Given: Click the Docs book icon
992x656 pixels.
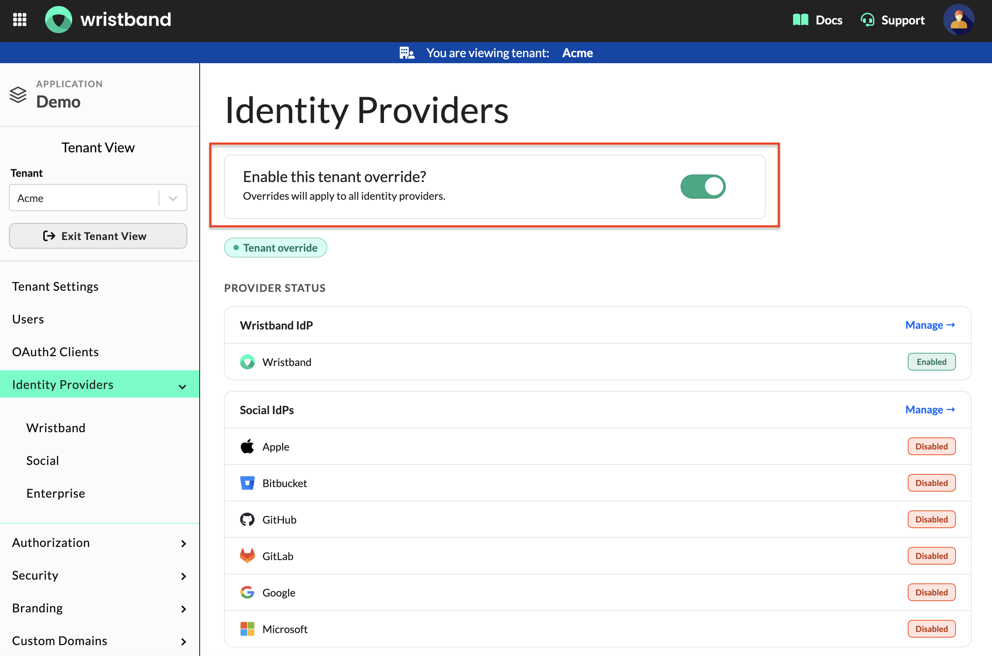Looking at the screenshot, I should (x=801, y=20).
